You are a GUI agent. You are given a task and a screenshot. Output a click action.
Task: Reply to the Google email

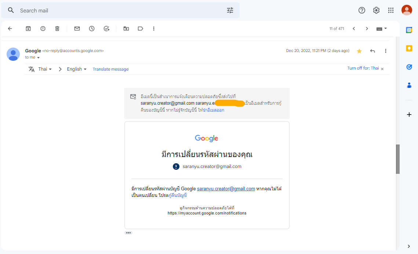tap(373, 51)
